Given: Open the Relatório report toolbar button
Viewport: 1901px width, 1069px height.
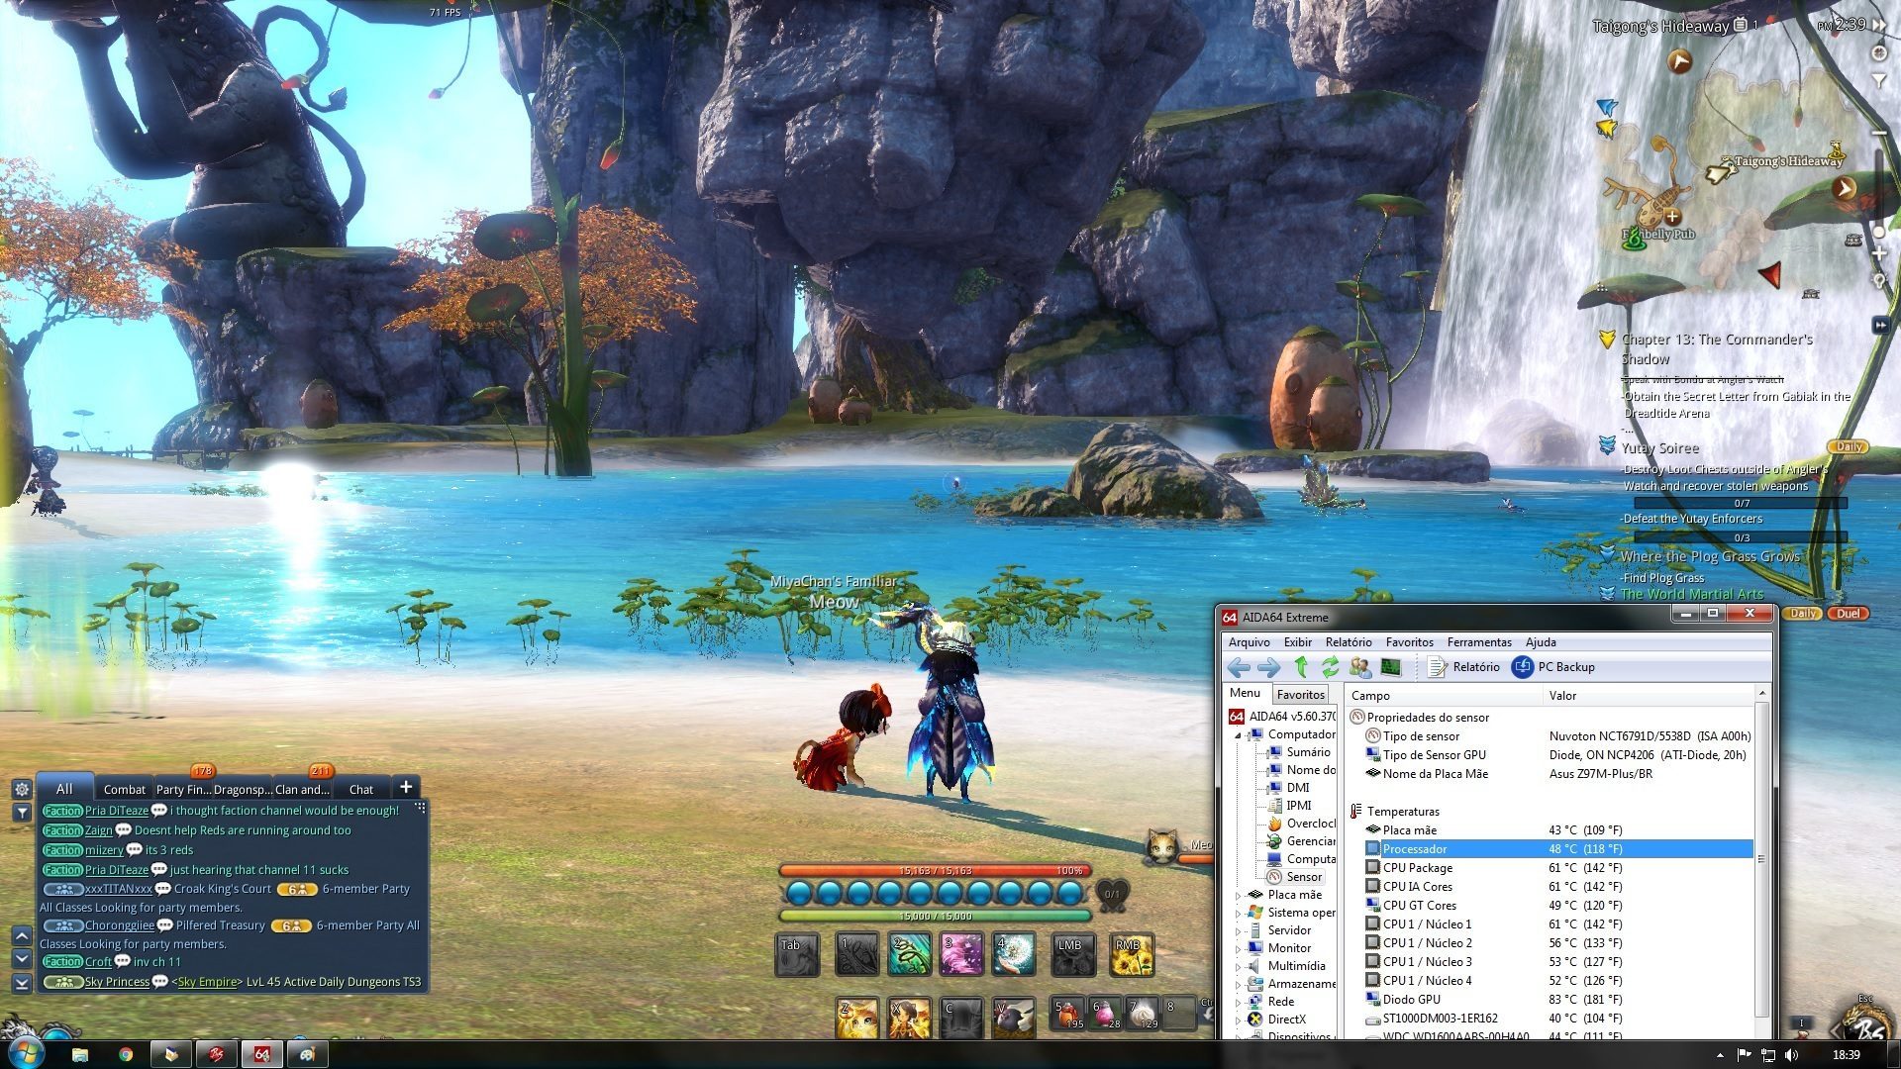Looking at the screenshot, I should pos(1464,667).
